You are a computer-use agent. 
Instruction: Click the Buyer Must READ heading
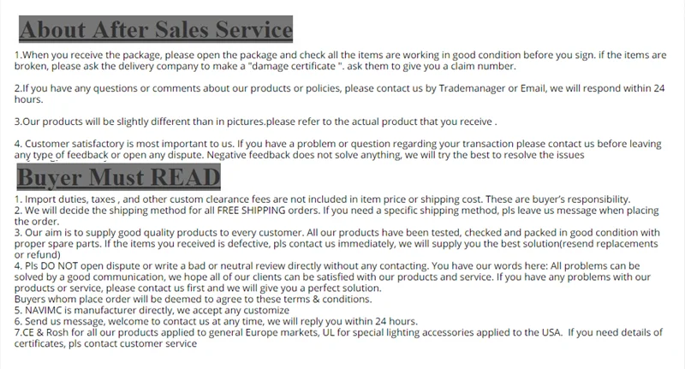[118, 177]
